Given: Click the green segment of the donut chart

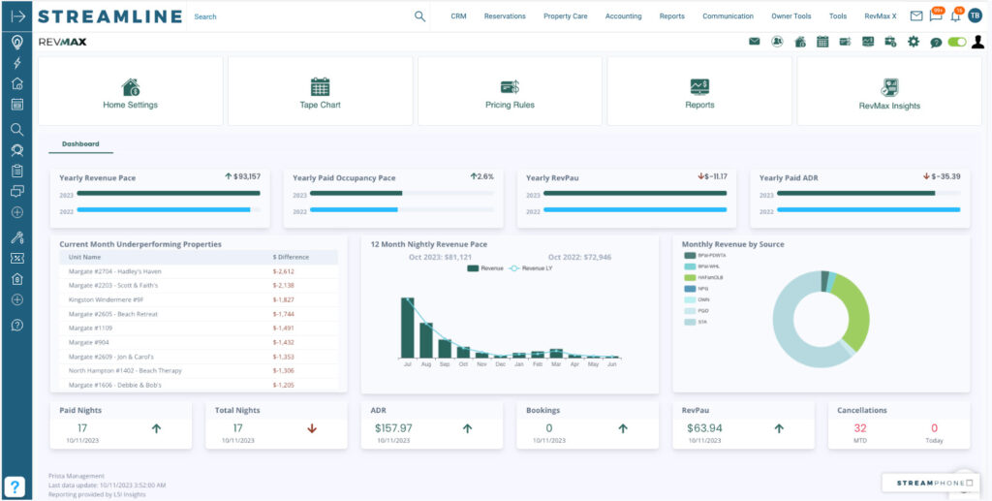Looking at the screenshot, I should (x=853, y=310).
